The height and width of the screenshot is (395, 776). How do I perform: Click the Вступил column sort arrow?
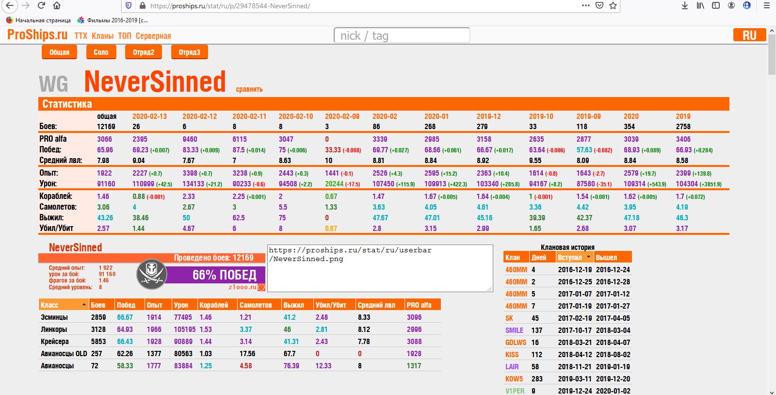click(x=589, y=257)
